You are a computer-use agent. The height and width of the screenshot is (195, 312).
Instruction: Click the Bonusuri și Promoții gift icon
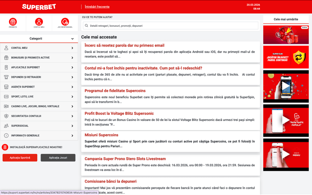click(x=6, y=58)
